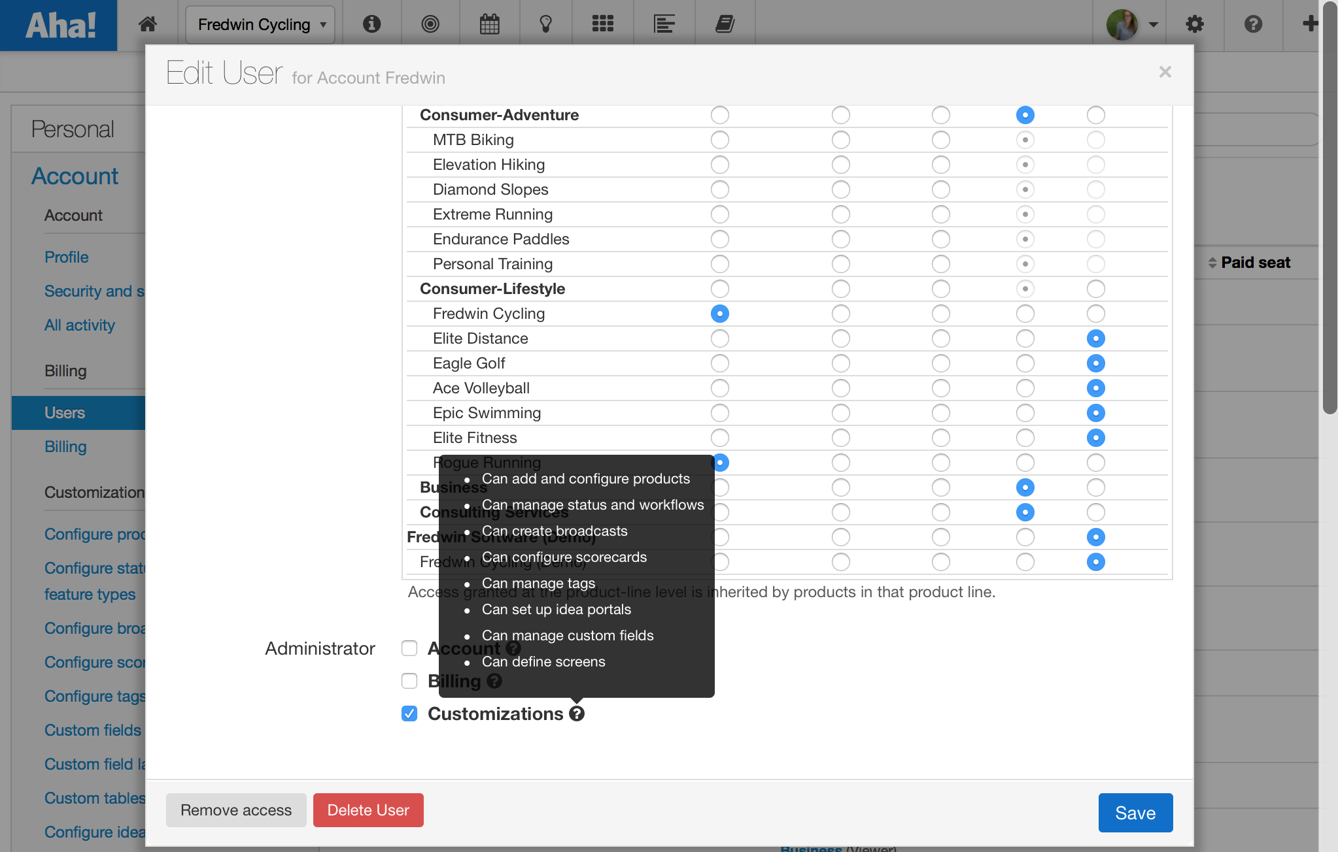1338x852 pixels.
Task: Open the features grid icon
Action: click(x=602, y=24)
